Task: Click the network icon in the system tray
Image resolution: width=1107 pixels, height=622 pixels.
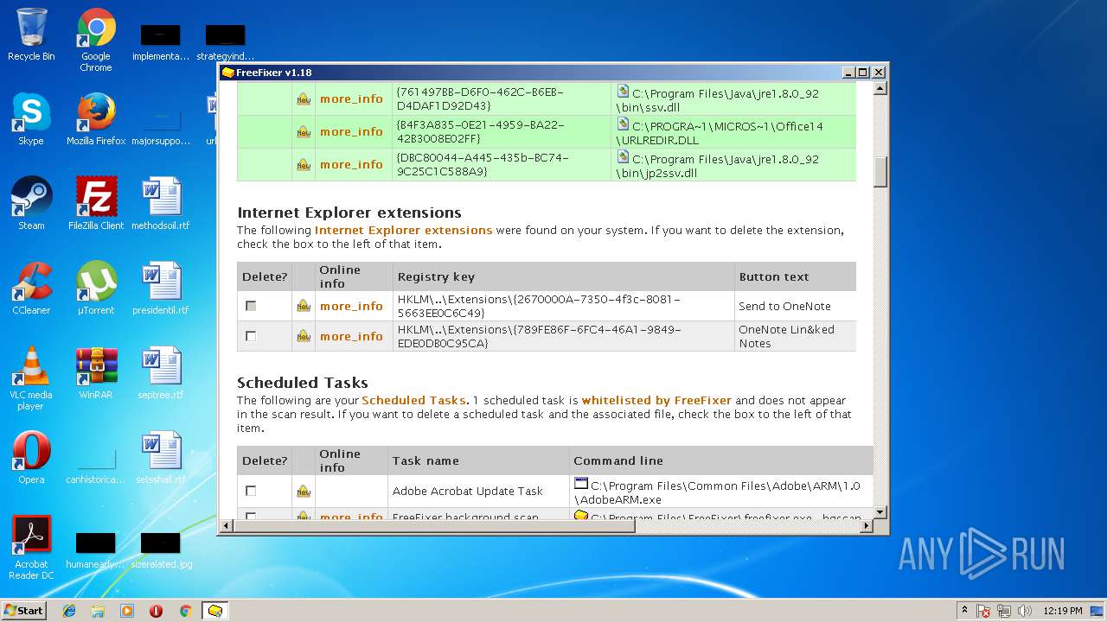Action: tap(1004, 611)
